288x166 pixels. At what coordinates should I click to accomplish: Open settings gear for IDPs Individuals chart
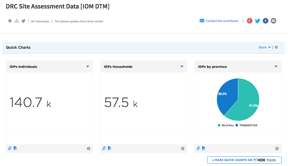click(88, 149)
